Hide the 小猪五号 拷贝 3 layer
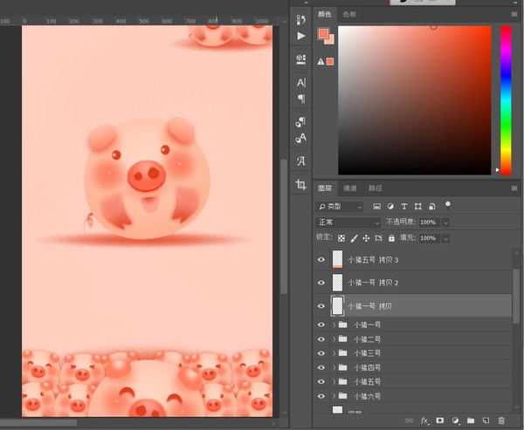 pyautogui.click(x=321, y=259)
